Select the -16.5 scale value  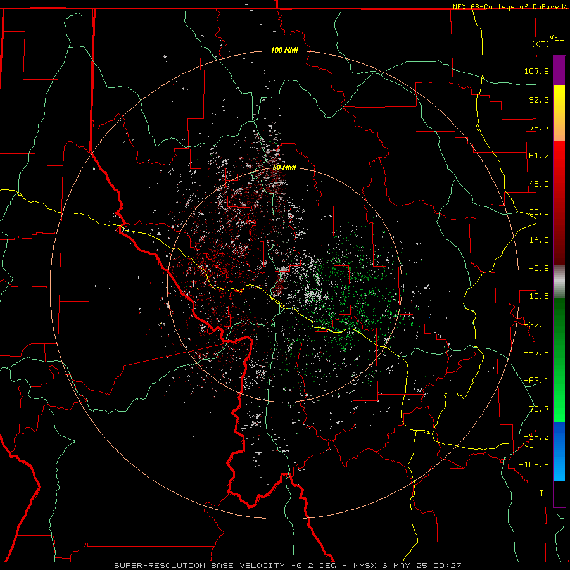[x=536, y=296]
